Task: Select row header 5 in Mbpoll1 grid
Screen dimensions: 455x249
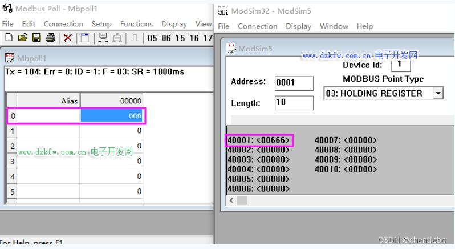Action: (x=12, y=191)
